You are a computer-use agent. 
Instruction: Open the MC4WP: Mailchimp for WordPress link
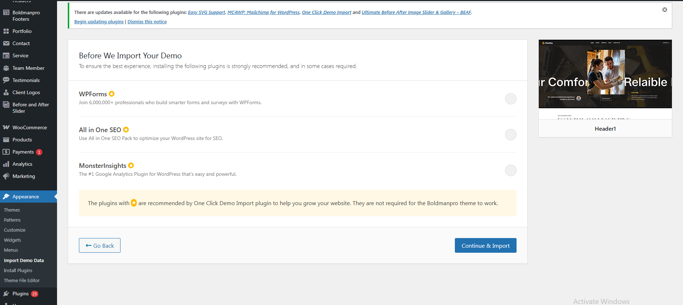263,12
